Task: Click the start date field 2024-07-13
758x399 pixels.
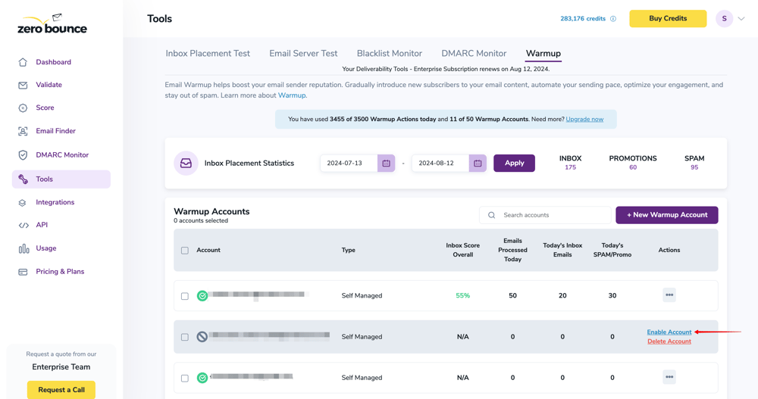Action: click(349, 164)
